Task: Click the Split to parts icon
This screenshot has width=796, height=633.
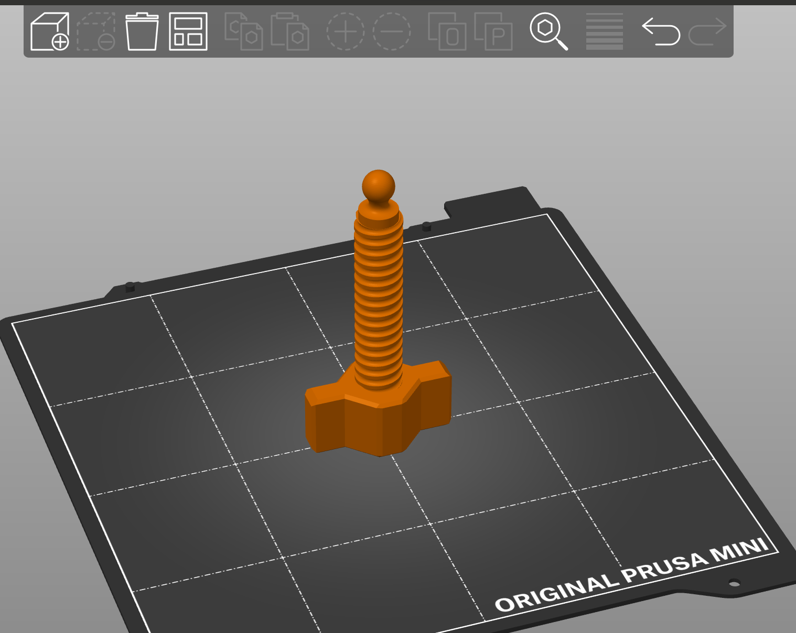Action: click(493, 31)
